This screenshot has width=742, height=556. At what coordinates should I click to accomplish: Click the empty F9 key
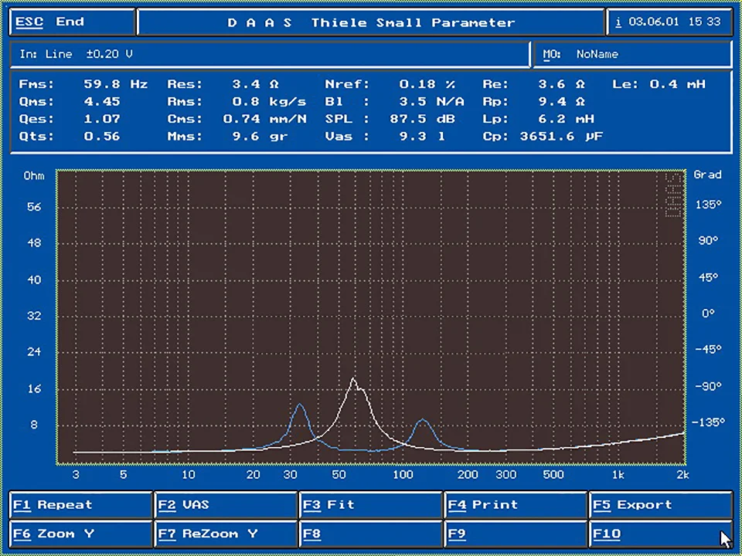pos(516,534)
